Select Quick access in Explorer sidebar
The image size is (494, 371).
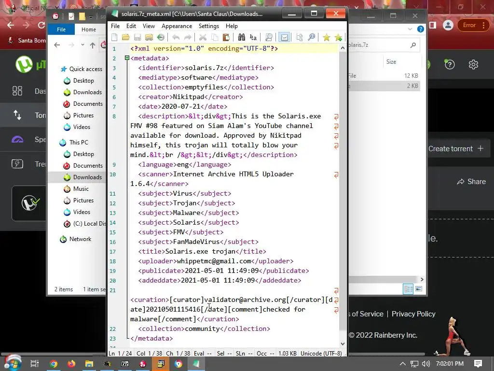click(86, 69)
